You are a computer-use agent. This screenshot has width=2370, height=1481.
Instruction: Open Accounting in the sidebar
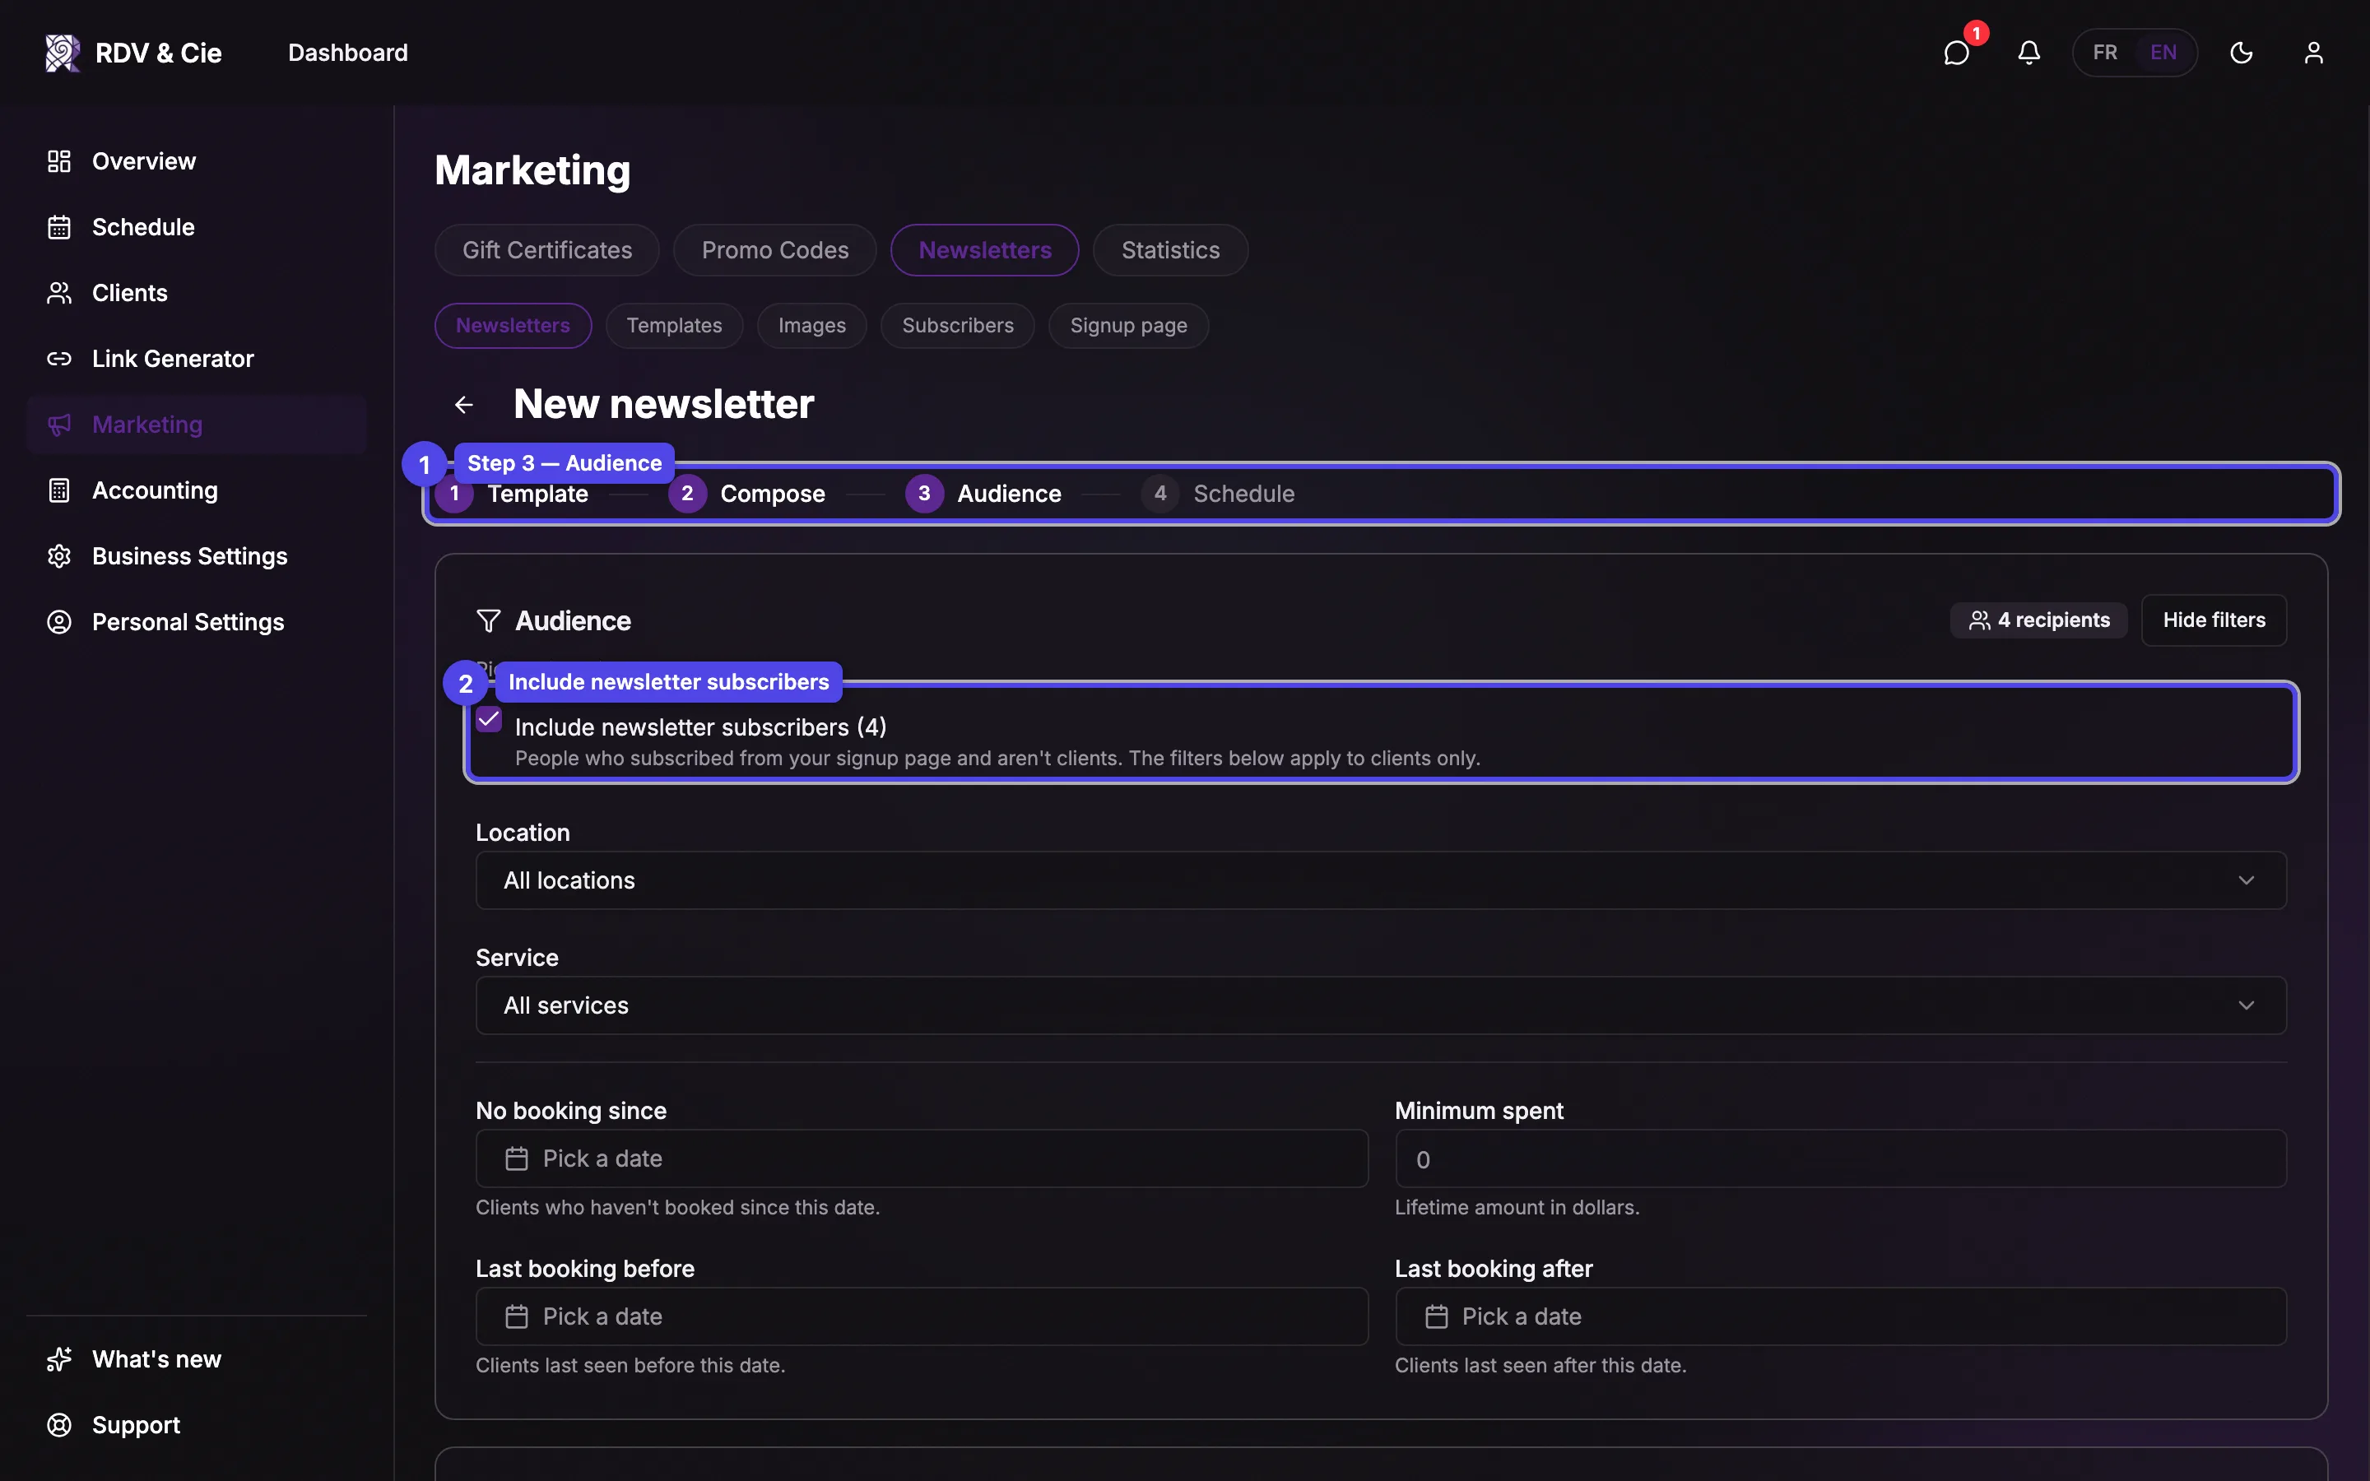point(196,490)
